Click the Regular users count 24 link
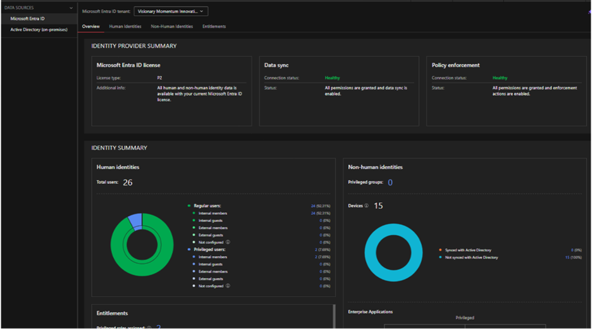 (x=312, y=206)
